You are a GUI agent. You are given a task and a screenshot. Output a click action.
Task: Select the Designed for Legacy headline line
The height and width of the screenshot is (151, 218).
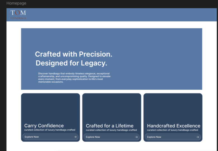[x=72, y=63]
